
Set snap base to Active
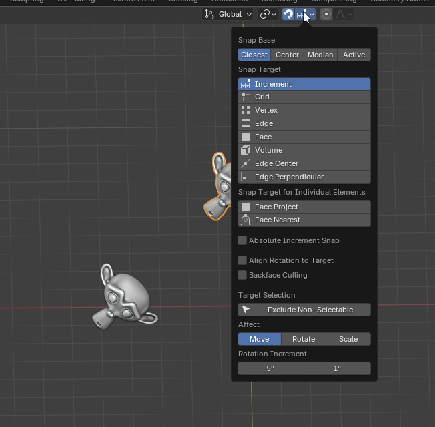[x=354, y=55]
